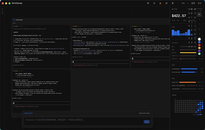Click the Claude title of bottom-left terminal
Screen dimensions: 205x130
(16, 71)
